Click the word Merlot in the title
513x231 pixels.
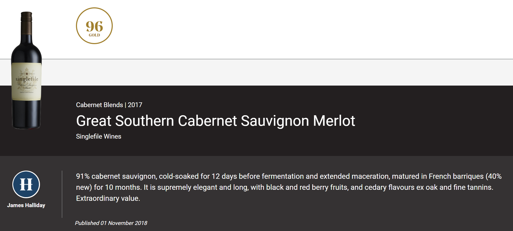pyautogui.click(x=334, y=121)
